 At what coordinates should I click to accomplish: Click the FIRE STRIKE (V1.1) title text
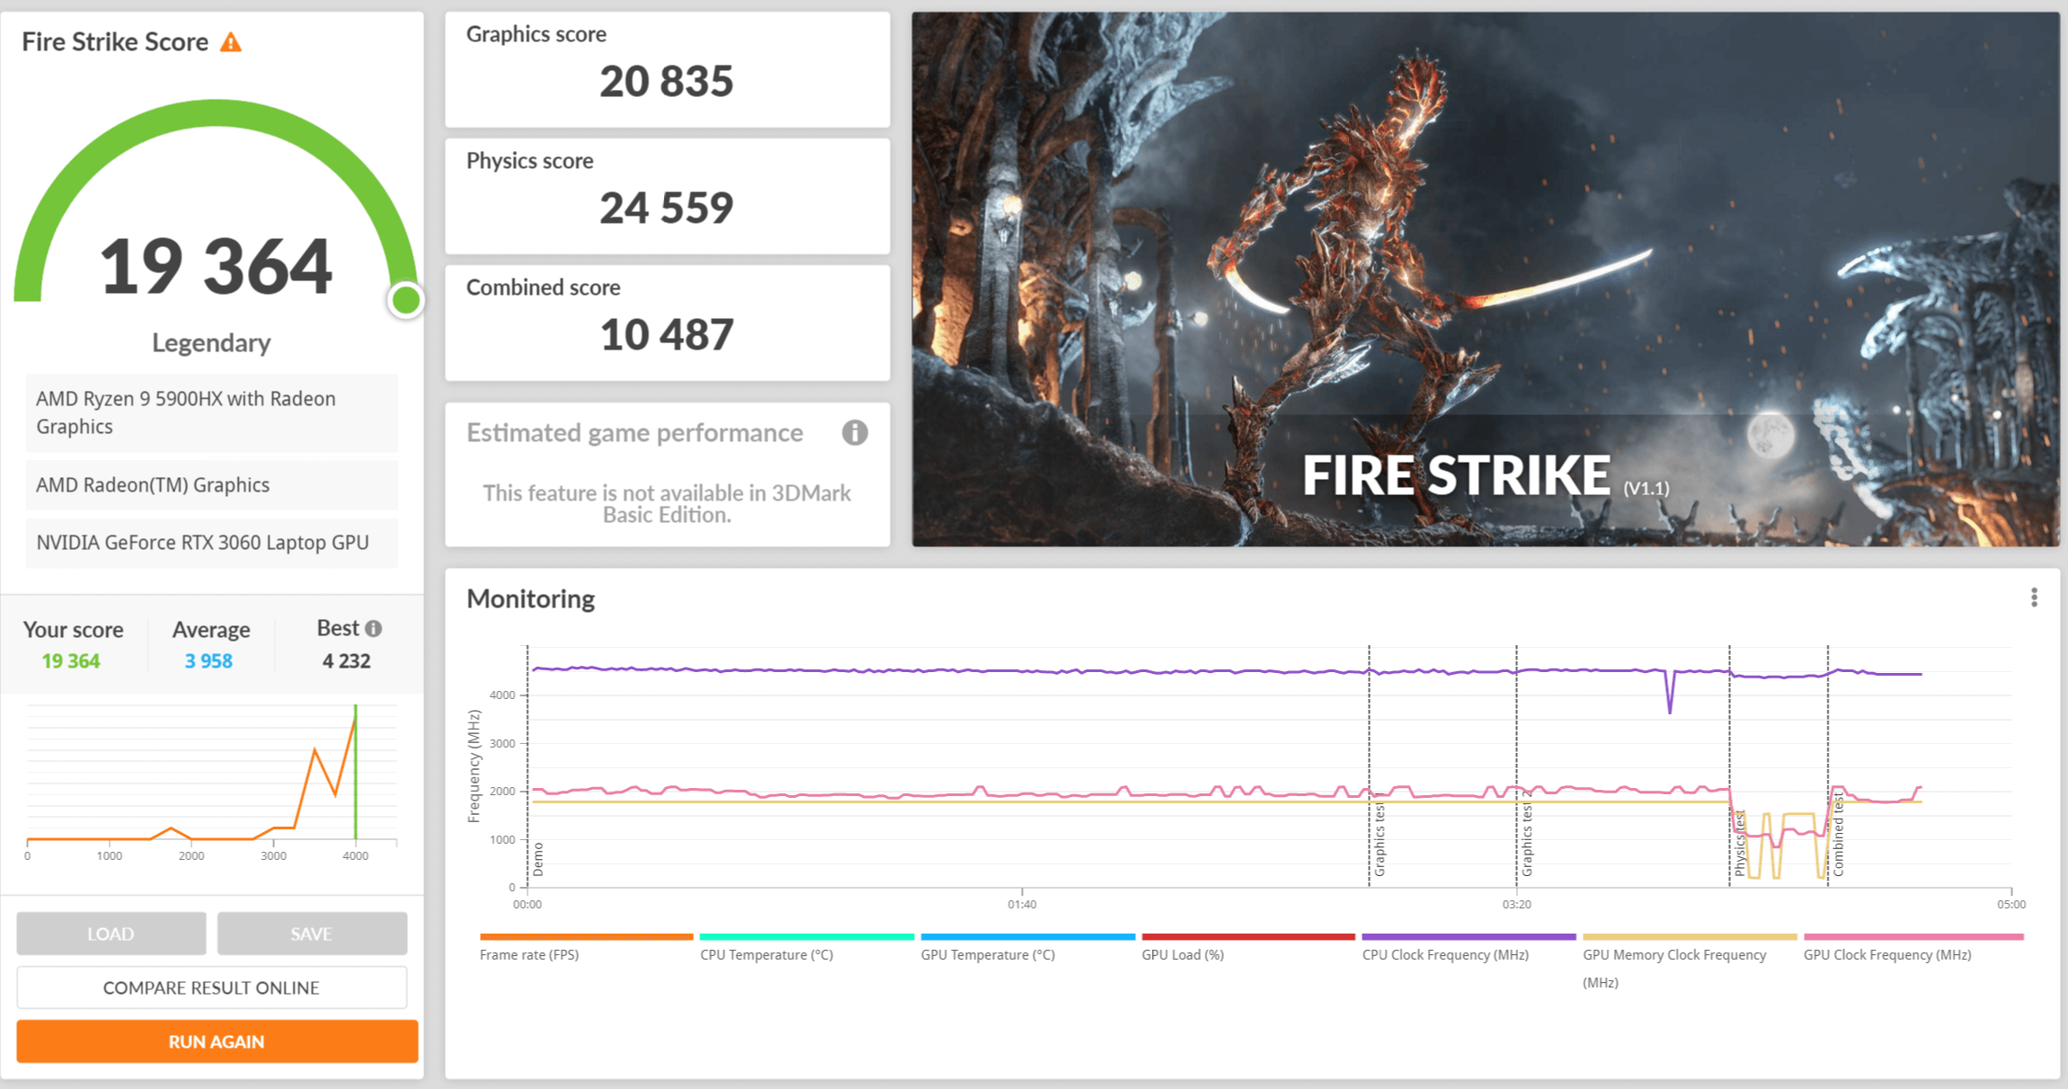point(1485,475)
